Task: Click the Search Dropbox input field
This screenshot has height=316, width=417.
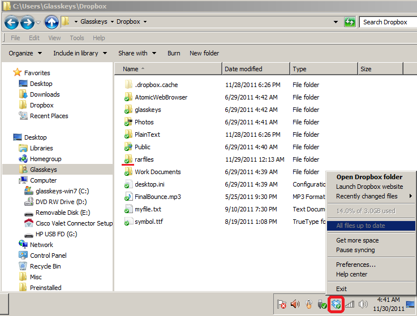Action: pyautogui.click(x=386, y=22)
